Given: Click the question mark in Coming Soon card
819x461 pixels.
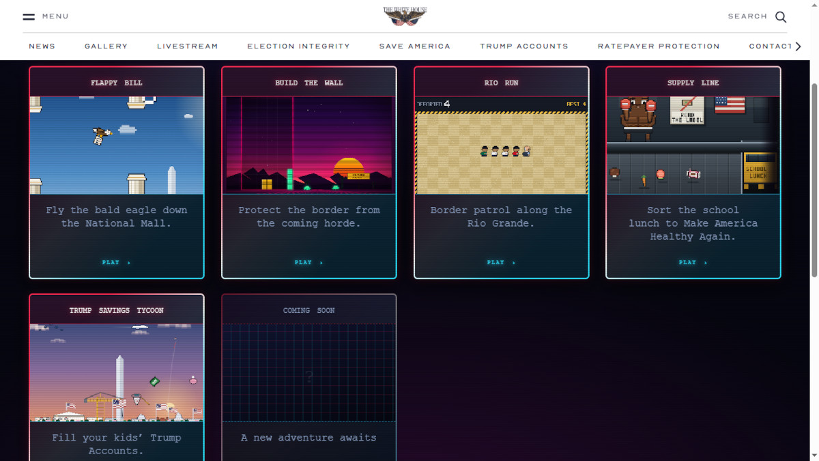Looking at the screenshot, I should pyautogui.click(x=309, y=376).
